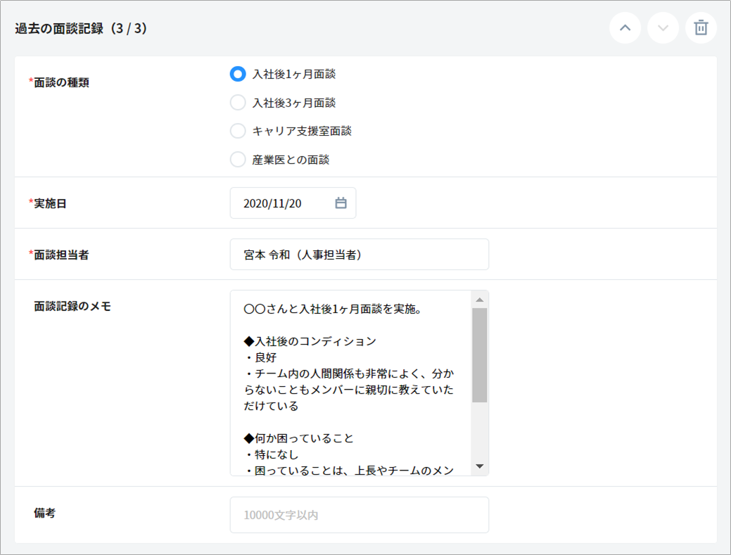Click the 備考 label text
Viewport: 731px width, 555px height.
(45, 513)
